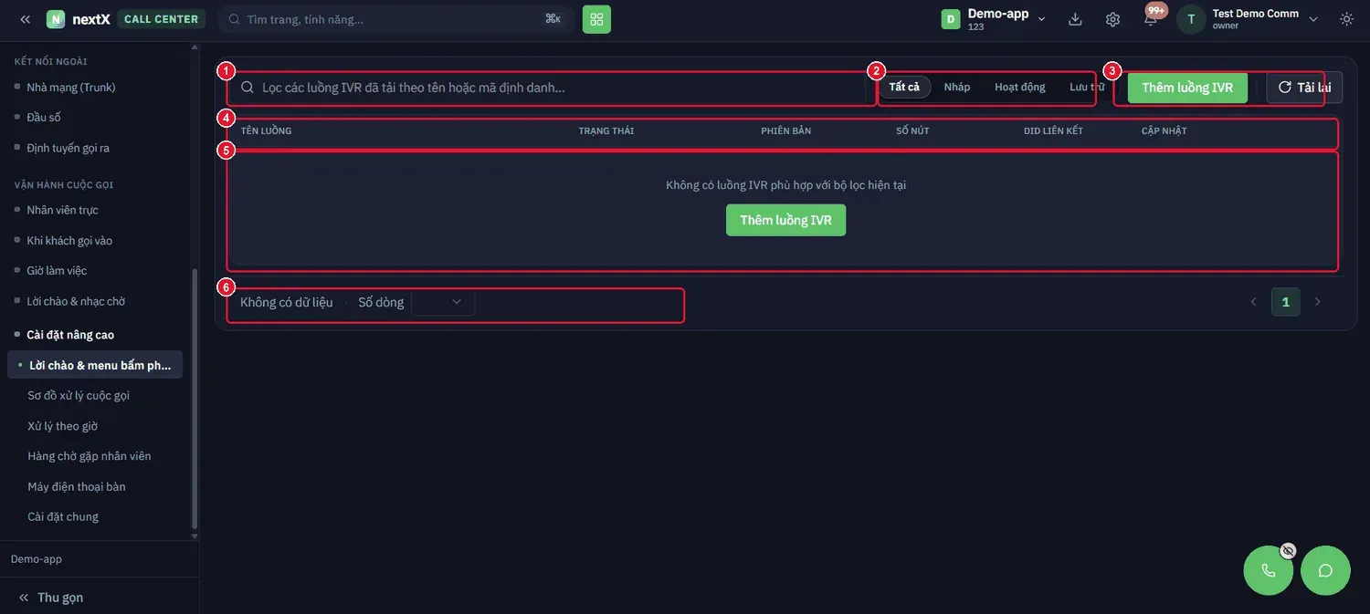
Task: Select the Tất cả filter tab
Action: 904,87
